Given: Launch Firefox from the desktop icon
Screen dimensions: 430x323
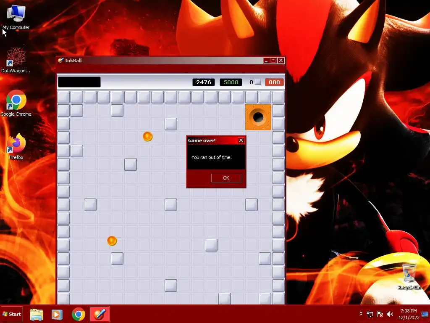Looking at the screenshot, I should (x=16, y=146).
